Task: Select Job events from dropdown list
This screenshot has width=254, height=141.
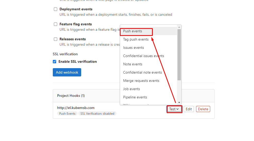Action: coord(149,89)
